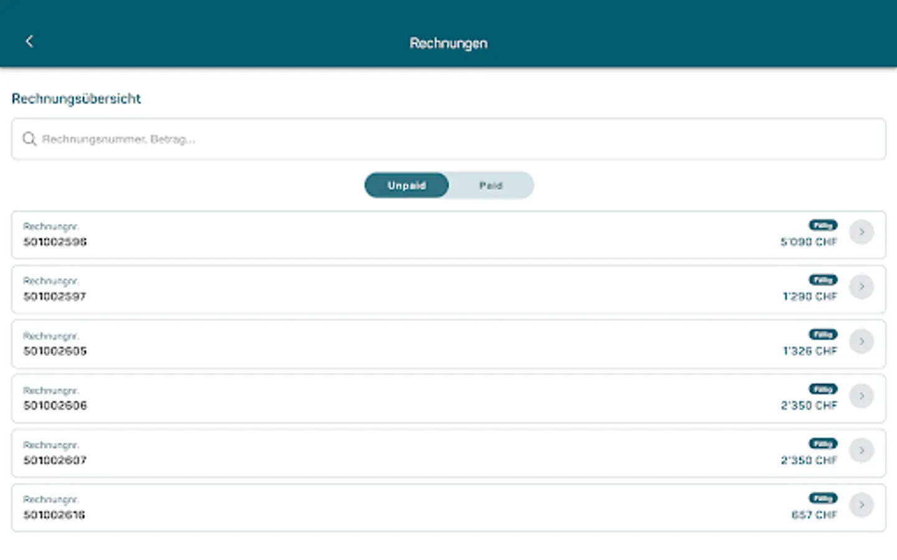Open details chevron for invoice 501002607
Screen dimensions: 897x560
[861, 450]
